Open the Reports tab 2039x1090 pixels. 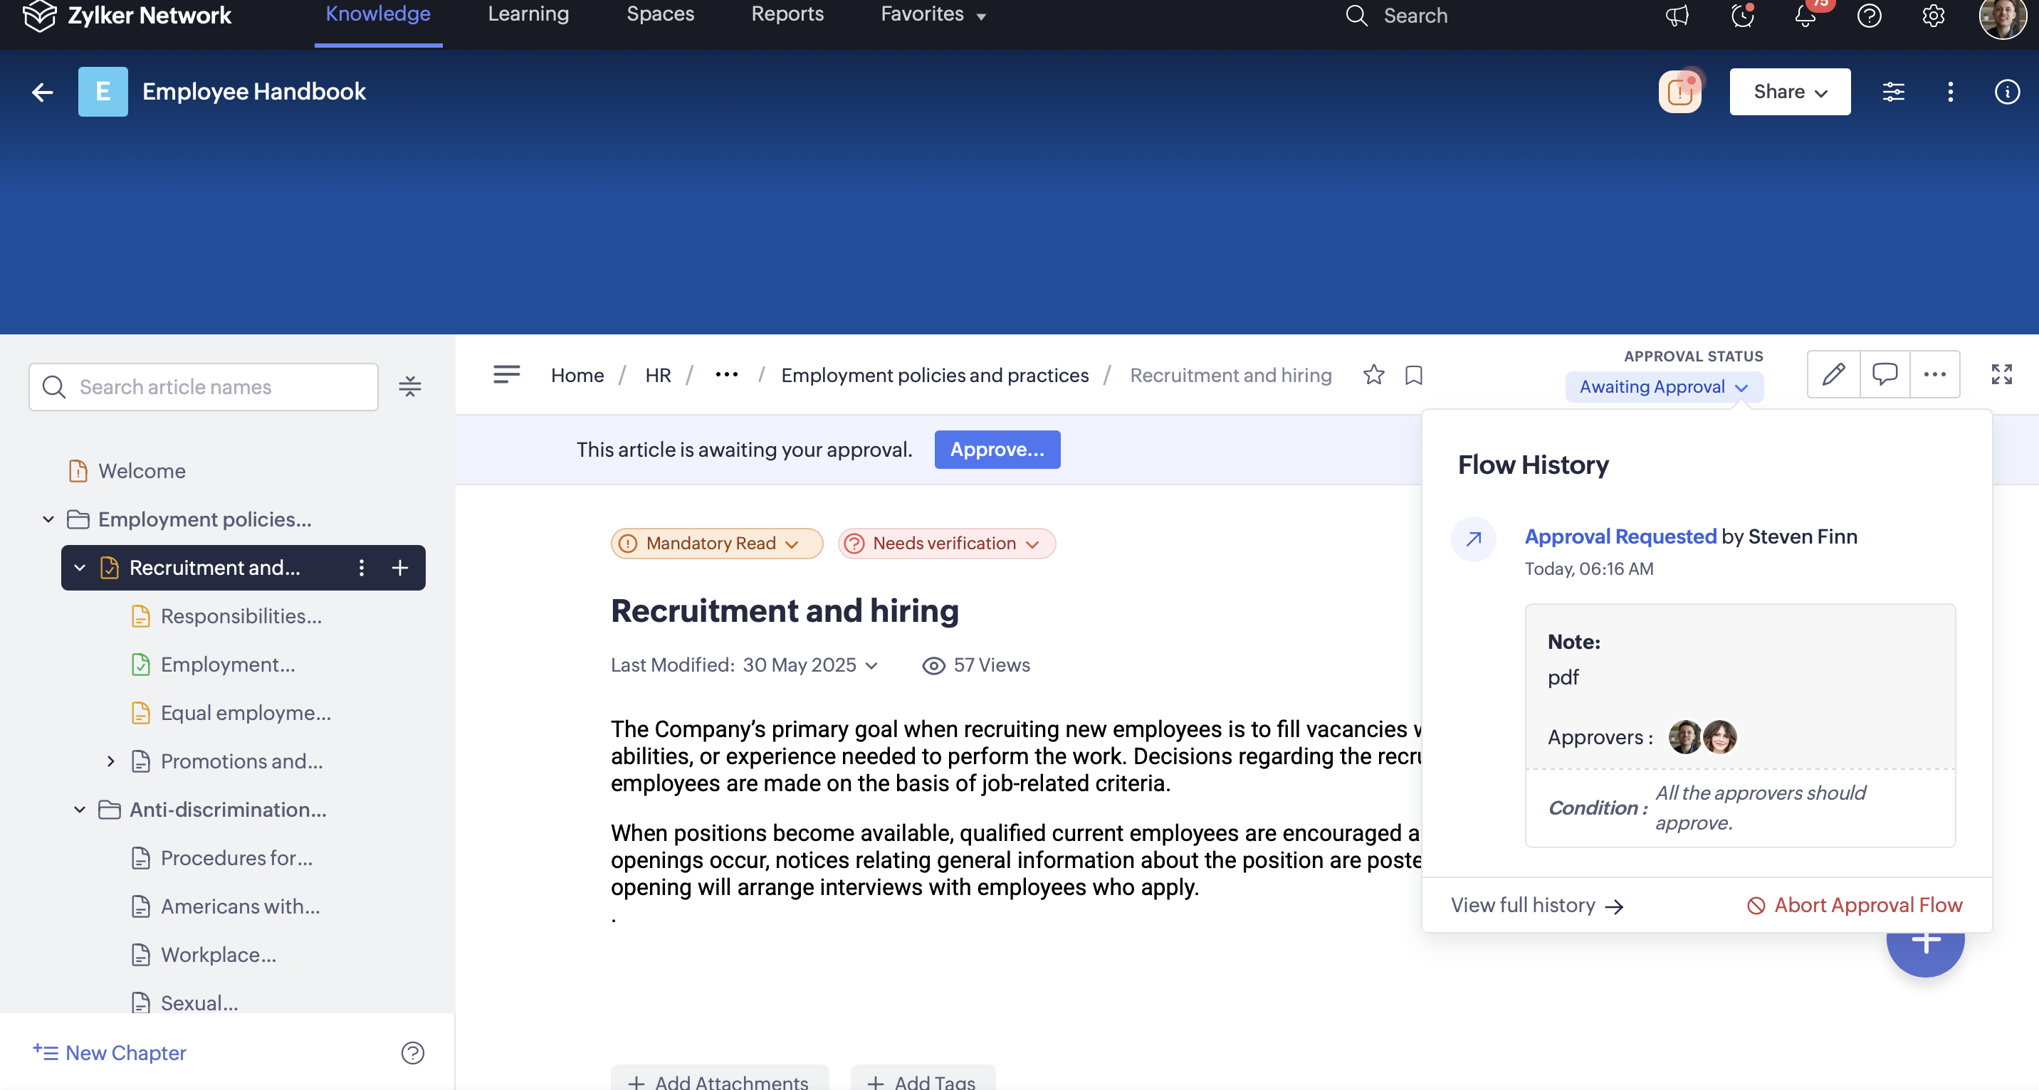(x=787, y=14)
